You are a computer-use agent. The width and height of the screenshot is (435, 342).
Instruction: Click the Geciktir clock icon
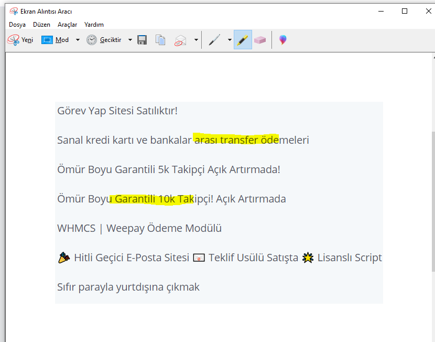click(92, 40)
